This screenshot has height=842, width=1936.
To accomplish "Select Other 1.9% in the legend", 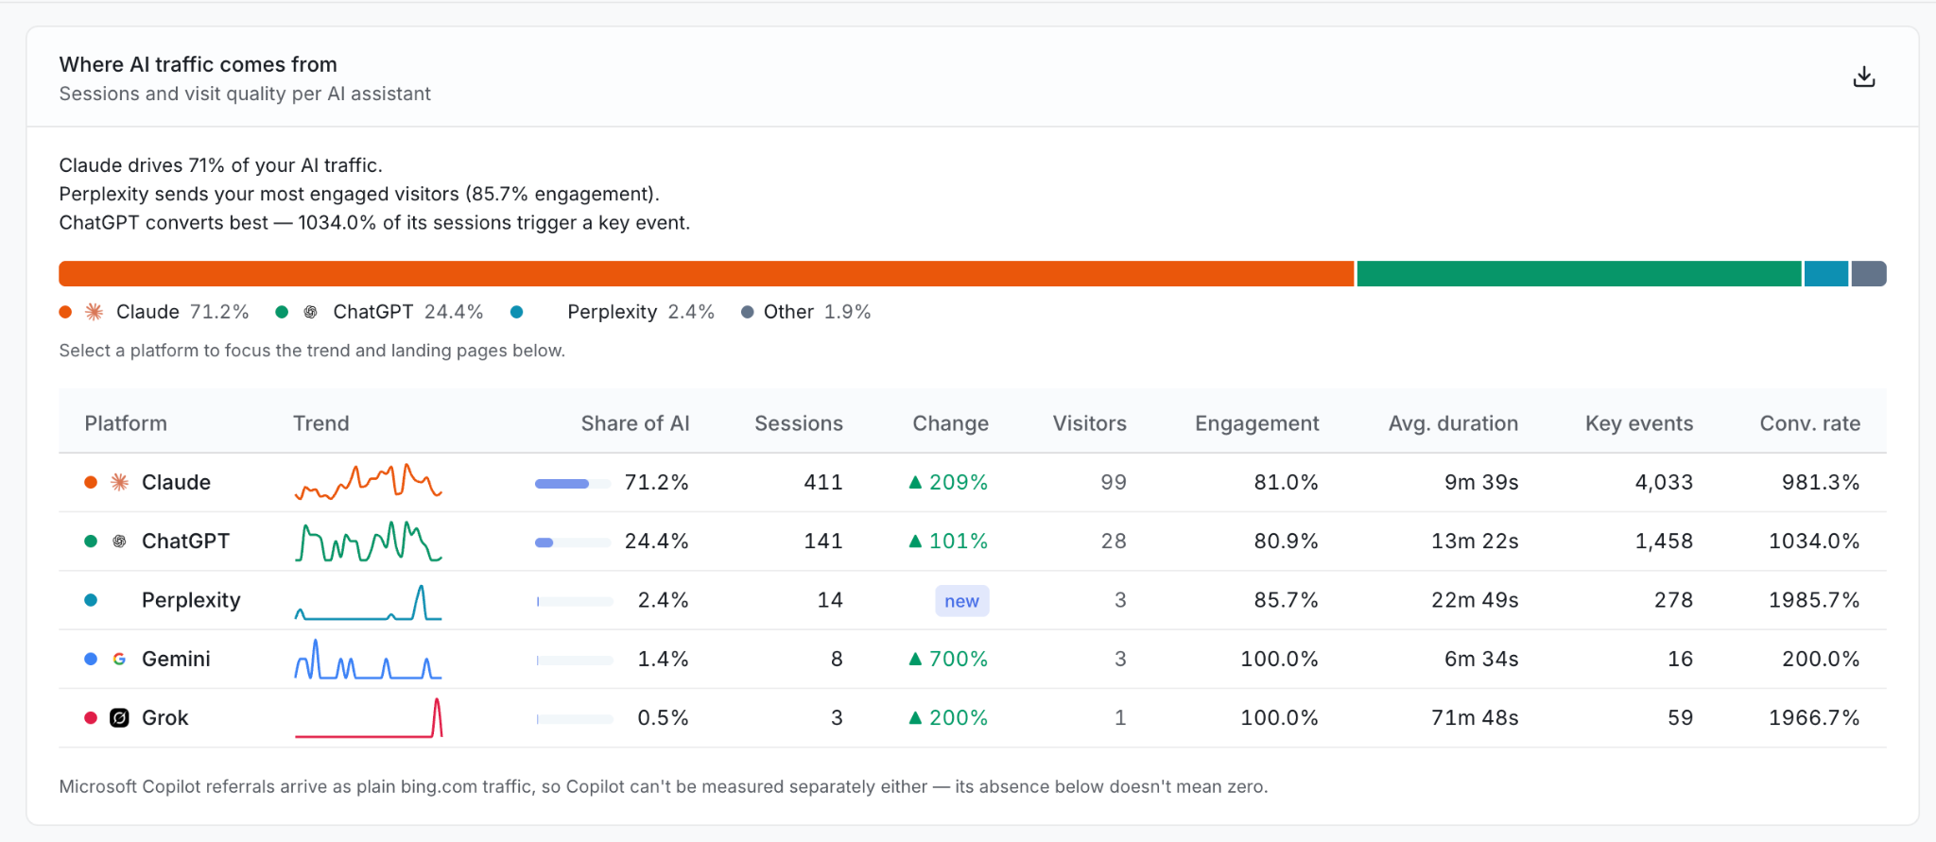I will [x=805, y=312].
